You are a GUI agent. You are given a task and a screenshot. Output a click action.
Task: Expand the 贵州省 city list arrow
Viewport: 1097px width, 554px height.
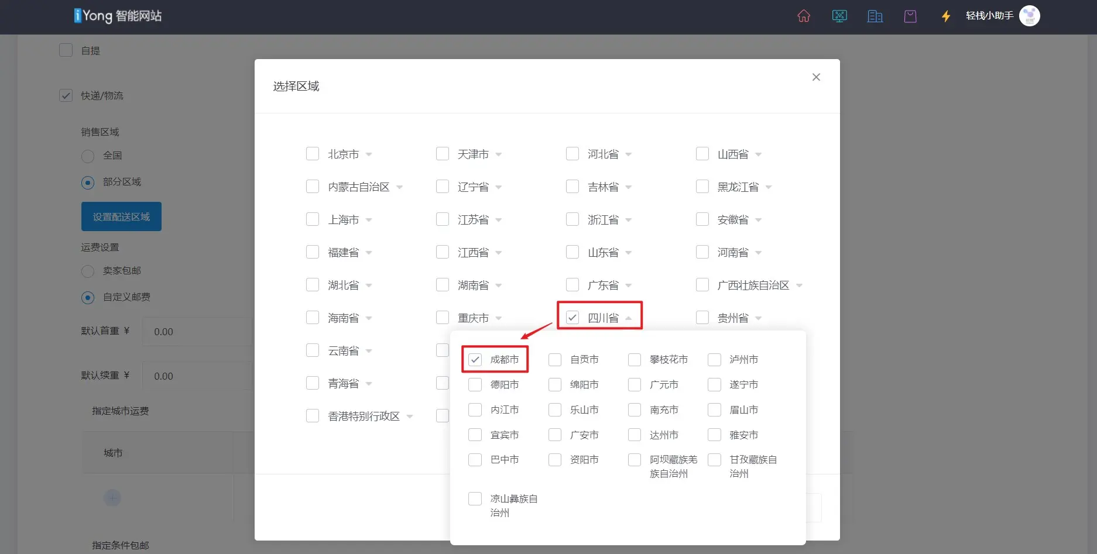tap(759, 318)
